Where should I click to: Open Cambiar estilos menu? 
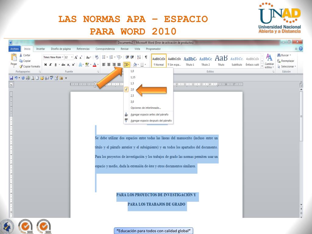pos(269,61)
